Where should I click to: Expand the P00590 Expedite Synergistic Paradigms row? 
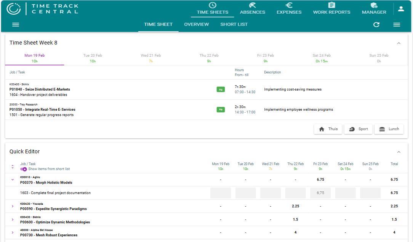(x=13, y=206)
